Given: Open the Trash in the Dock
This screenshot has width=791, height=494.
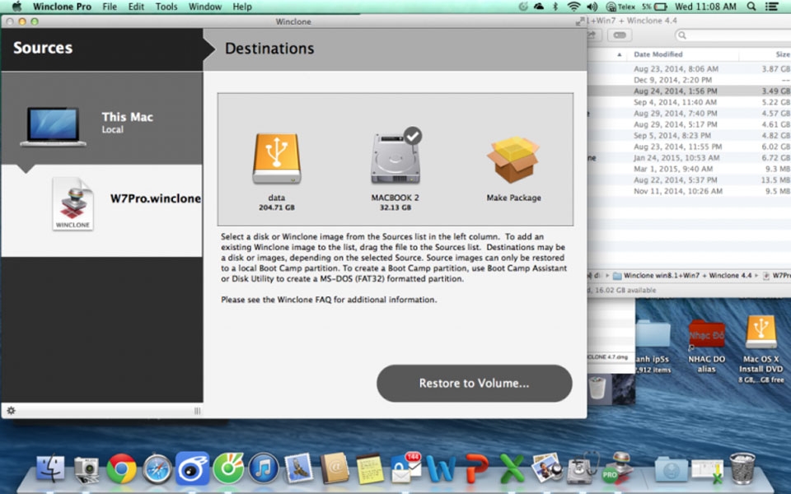Looking at the screenshot, I should click(742, 468).
